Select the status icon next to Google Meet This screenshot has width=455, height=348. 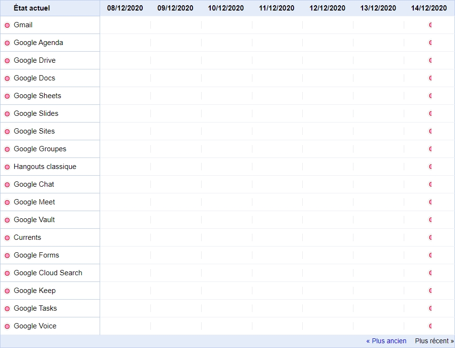7,202
